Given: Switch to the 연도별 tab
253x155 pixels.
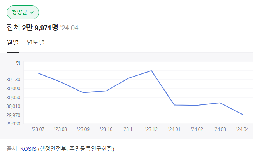Looking at the screenshot, I should (36, 42).
